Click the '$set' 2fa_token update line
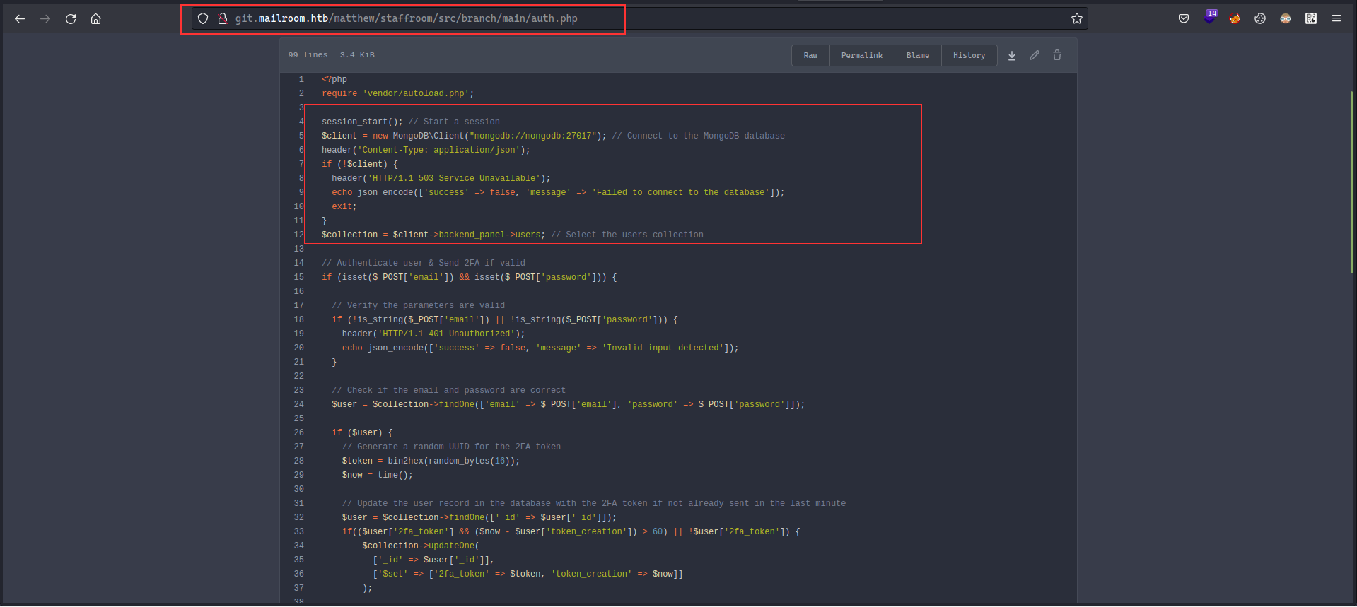 (x=528, y=574)
